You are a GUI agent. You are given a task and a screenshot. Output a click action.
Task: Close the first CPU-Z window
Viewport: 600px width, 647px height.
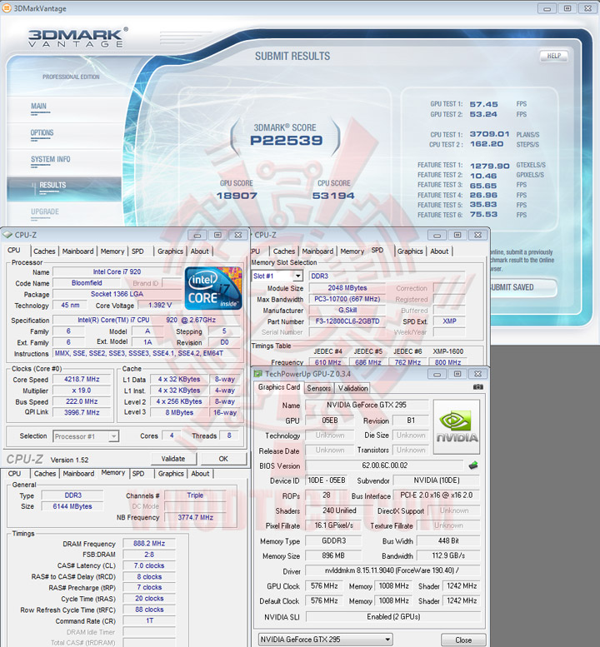click(x=238, y=235)
